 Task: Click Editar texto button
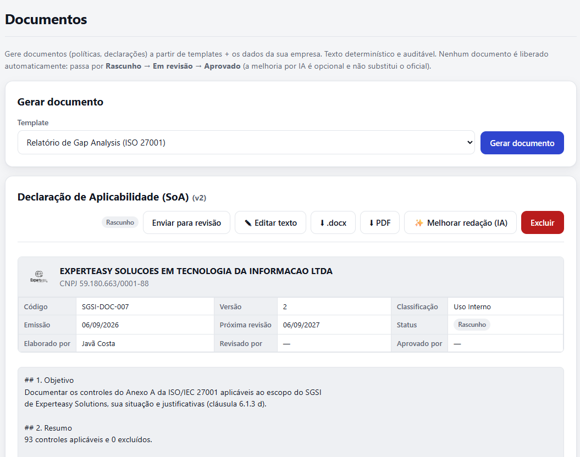pos(270,223)
